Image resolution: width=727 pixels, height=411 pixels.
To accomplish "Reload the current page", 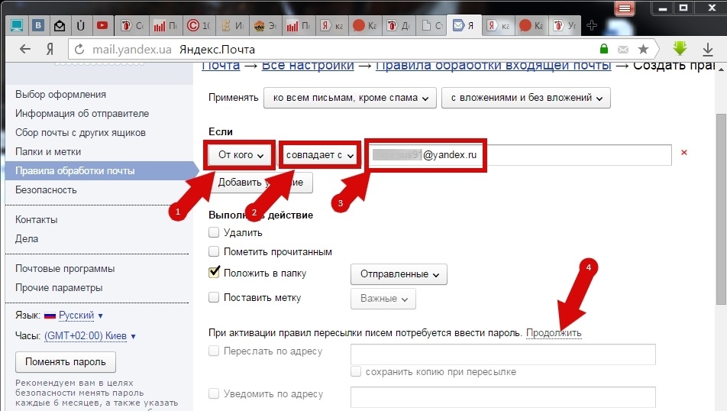I will tap(79, 49).
